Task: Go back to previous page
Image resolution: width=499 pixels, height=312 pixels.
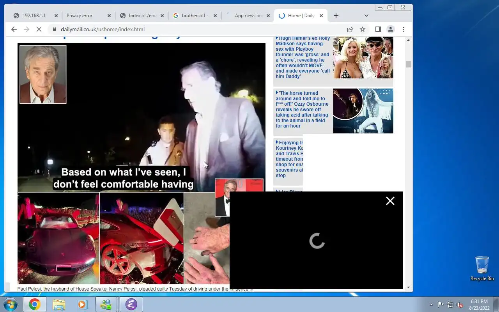Action: [x=14, y=29]
